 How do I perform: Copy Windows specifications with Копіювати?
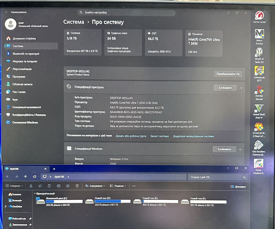(224, 149)
